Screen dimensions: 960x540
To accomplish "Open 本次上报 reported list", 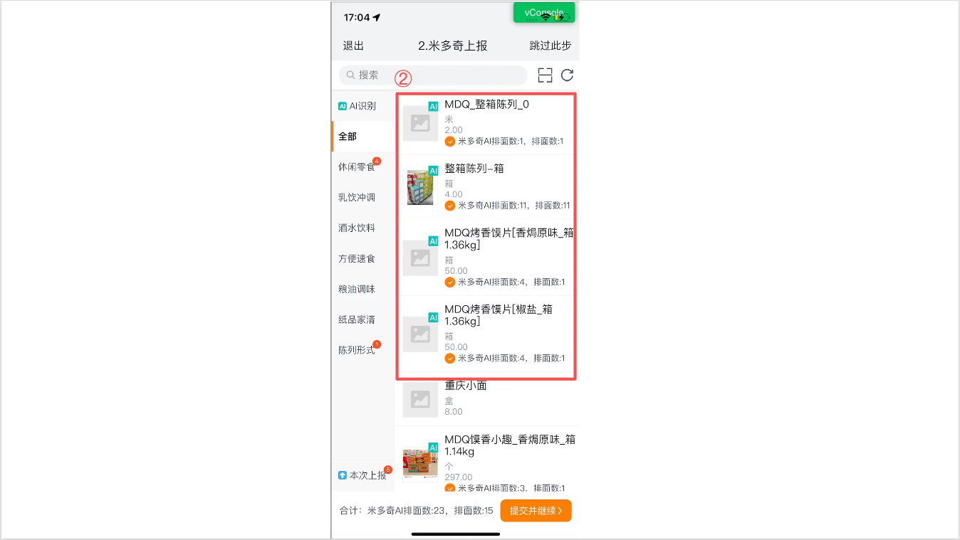I will click(362, 475).
